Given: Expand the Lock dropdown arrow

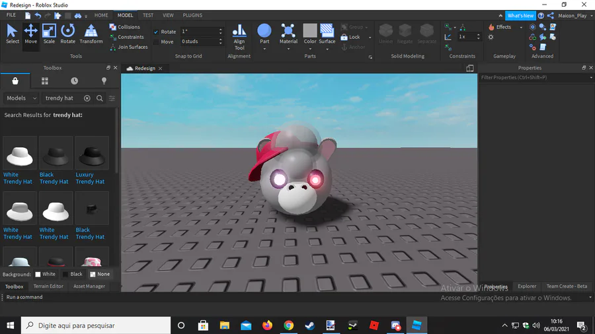Looking at the screenshot, I should (370, 37).
